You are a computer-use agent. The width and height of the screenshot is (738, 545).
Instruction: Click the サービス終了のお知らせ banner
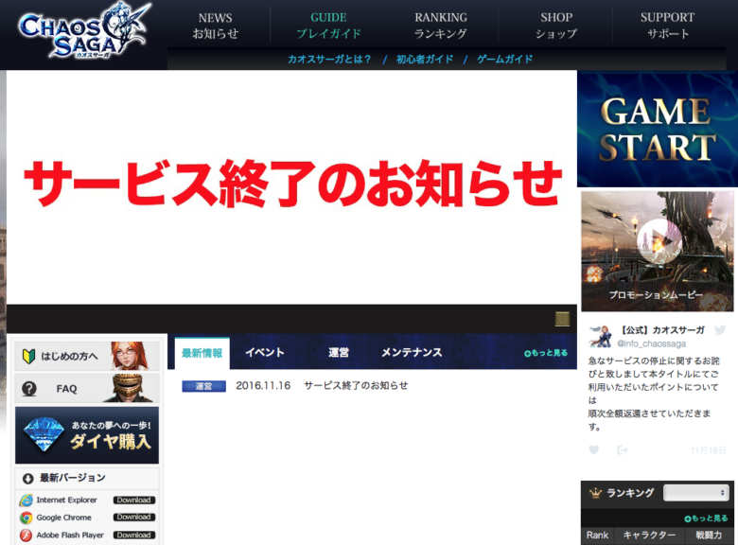click(x=291, y=186)
